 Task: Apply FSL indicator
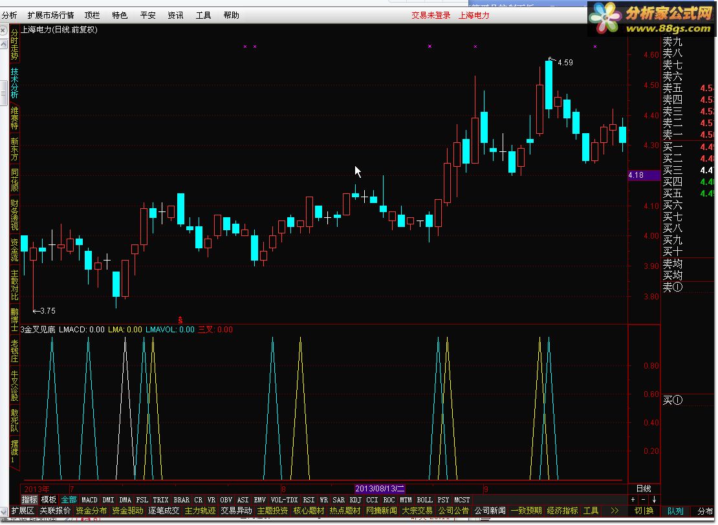[x=142, y=500]
